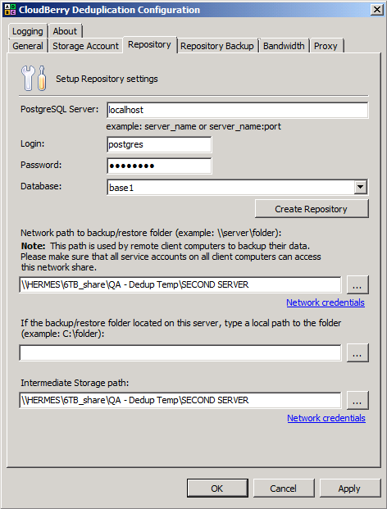Open the About tab
This screenshot has height=509, width=387.
click(65, 31)
